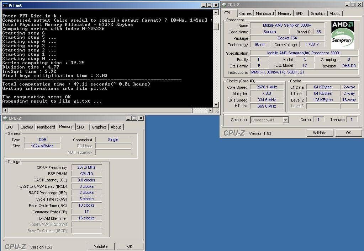
Task: Click the CAS# Latency value '3.0 clocks'
Action: click(x=86, y=180)
